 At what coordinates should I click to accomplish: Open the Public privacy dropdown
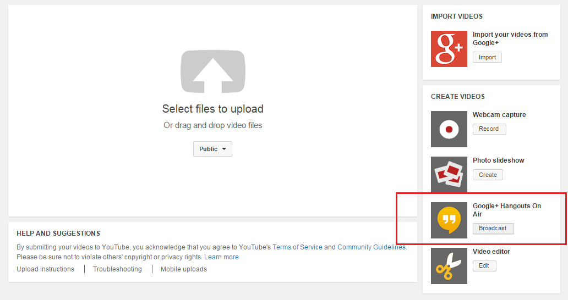pos(212,149)
